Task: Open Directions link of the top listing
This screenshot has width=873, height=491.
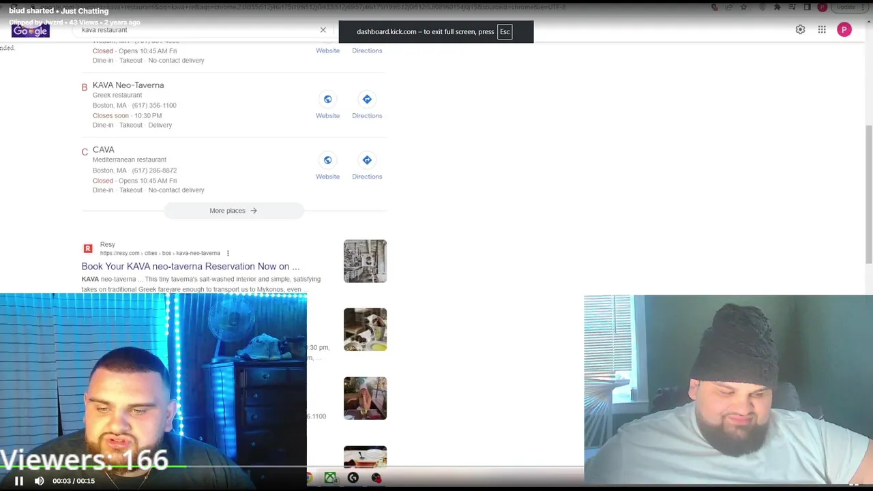Action: coord(367,50)
